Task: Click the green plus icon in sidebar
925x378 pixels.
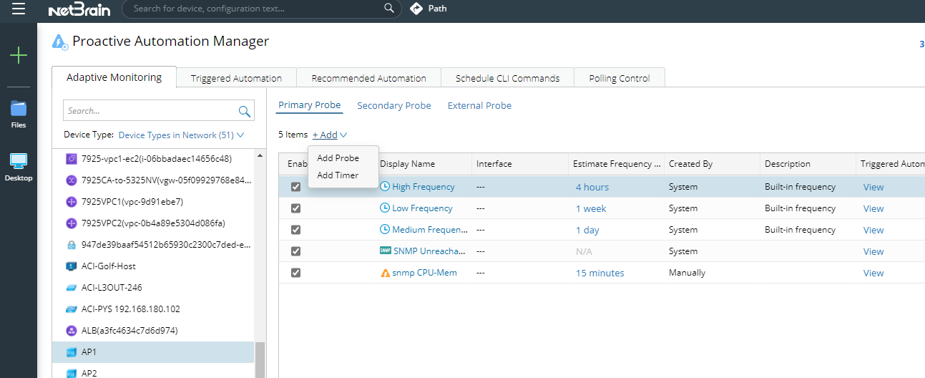Action: pos(19,55)
